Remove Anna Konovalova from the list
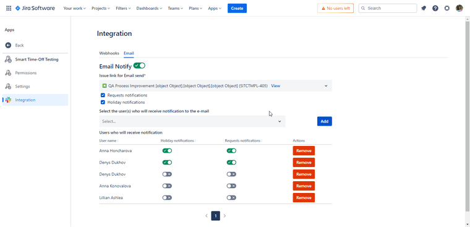Screen dimensions: 470x227 click(304, 186)
